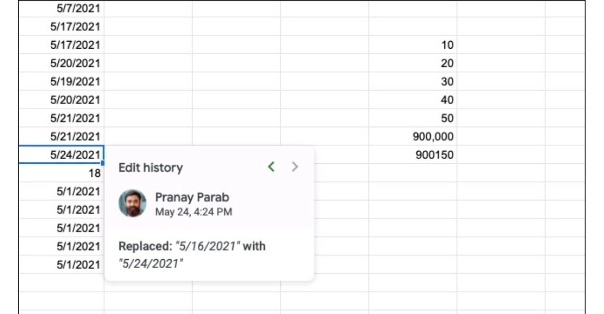Select the cell containing 5/7/2021

click(61, 9)
